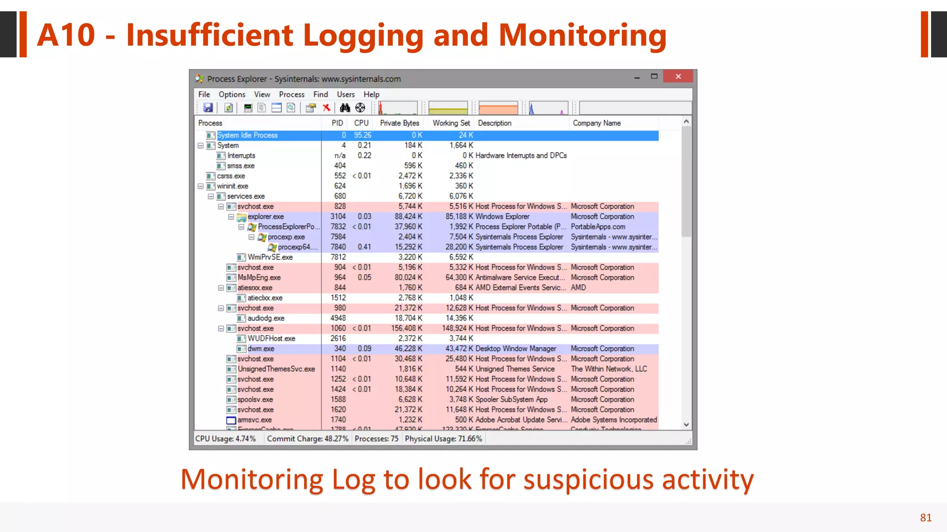Screen dimensions: 947x532
Task: Collapse the svchost.exe PID 980 node
Action: [x=221, y=308]
